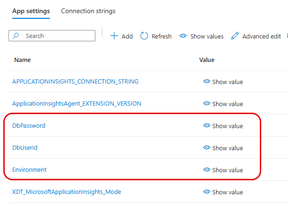Click the eye icon in the toolbar
288x215 pixels.
[x=183, y=36]
